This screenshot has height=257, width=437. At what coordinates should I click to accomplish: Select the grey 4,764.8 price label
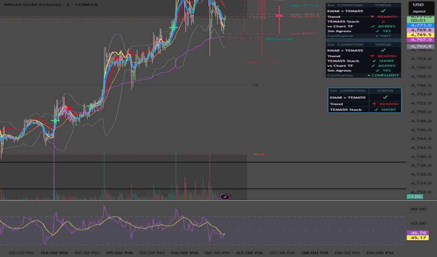coord(421,46)
